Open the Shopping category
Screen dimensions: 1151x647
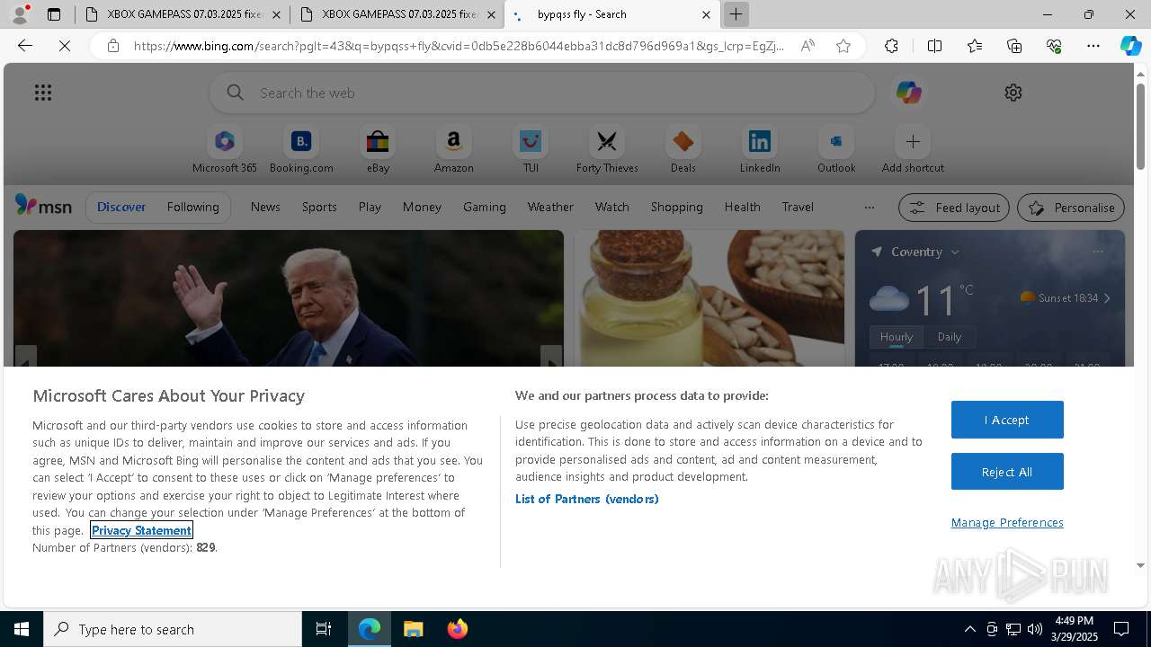coord(677,207)
